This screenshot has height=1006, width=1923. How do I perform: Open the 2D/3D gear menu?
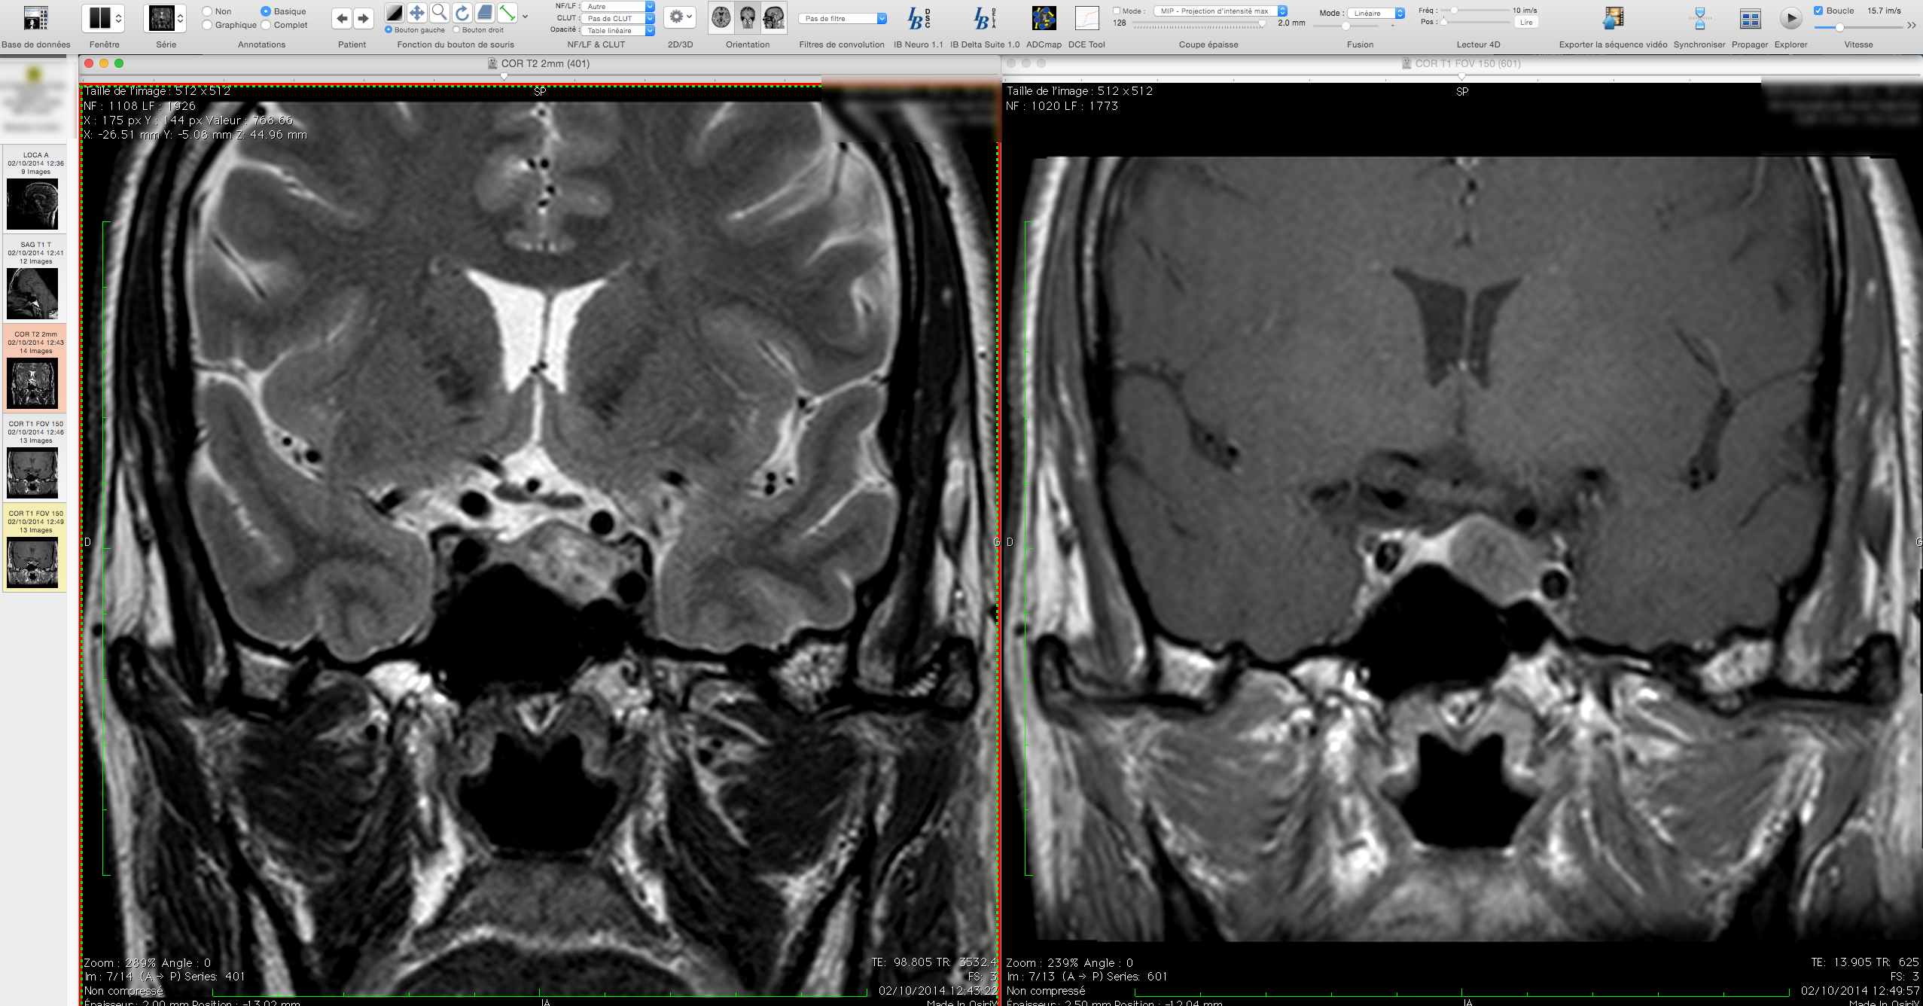680,17
